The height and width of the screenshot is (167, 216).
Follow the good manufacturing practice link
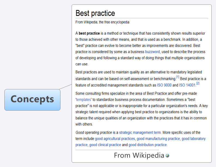click(x=158, y=139)
